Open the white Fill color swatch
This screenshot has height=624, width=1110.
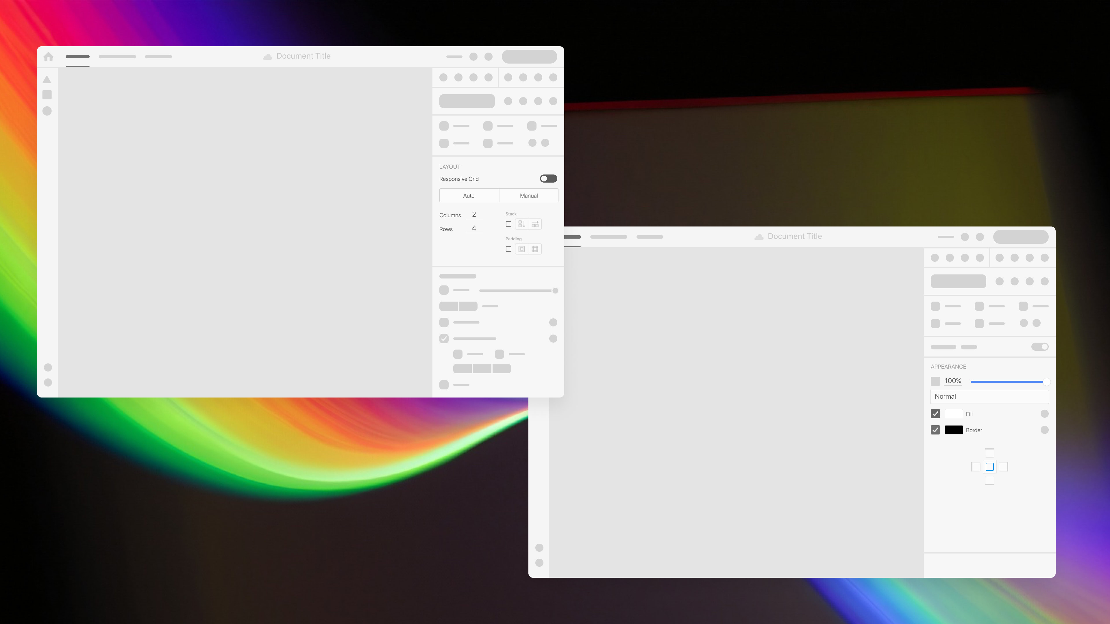pyautogui.click(x=954, y=414)
